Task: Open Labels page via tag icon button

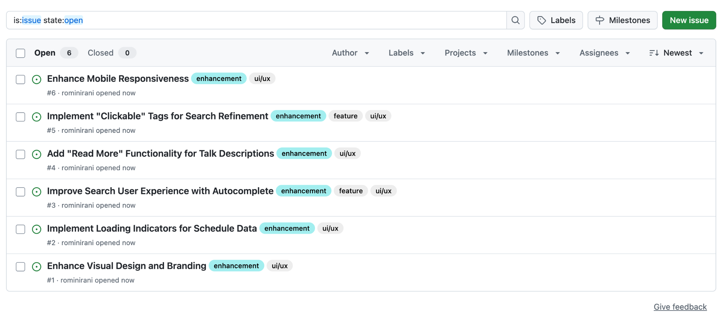Action: pos(556,20)
